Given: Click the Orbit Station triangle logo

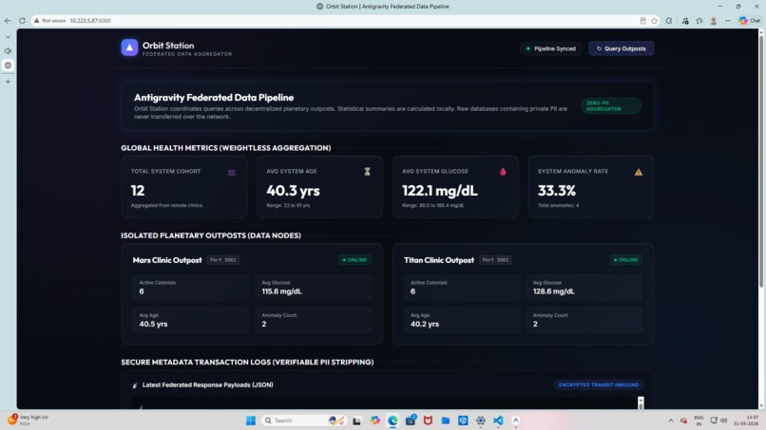Looking at the screenshot, I should click(x=129, y=47).
